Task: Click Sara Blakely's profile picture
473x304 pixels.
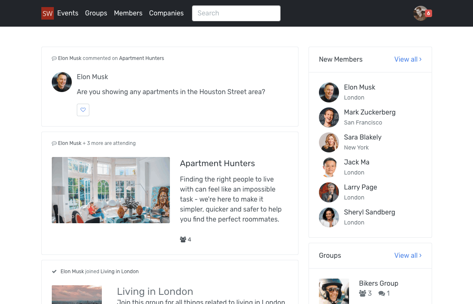Action: point(329,142)
